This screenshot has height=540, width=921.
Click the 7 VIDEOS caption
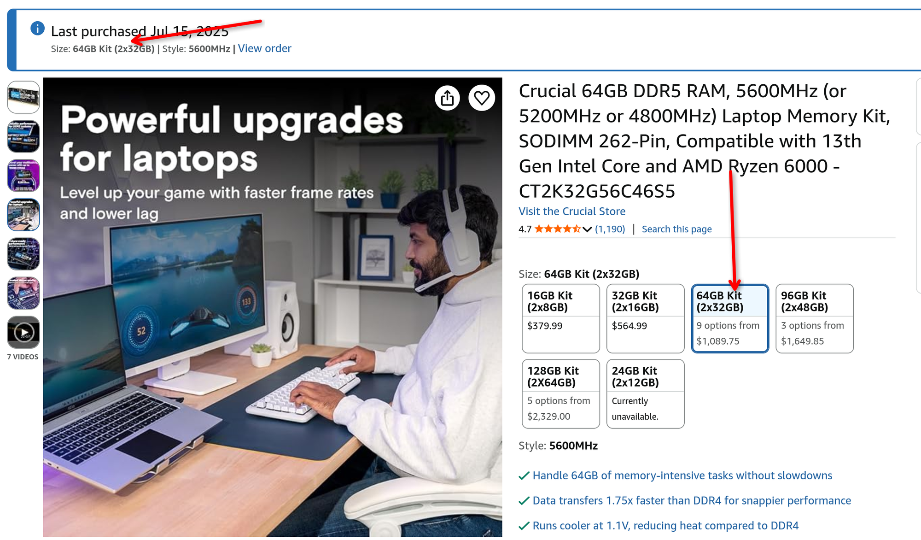(23, 357)
